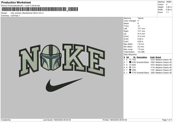Click the Stitches value '19084'
This screenshot has height=122, width=173.
(x=169, y=2)
